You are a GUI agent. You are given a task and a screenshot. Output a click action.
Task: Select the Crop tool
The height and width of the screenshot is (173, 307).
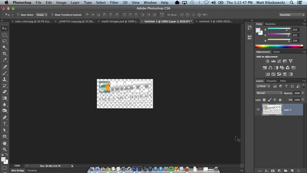pyautogui.click(x=5, y=53)
